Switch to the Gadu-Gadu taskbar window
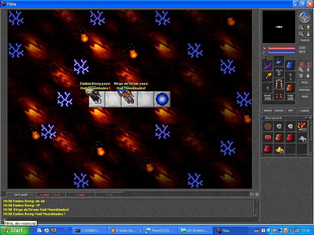The height and width of the screenshot is (235, 314). click(x=123, y=231)
